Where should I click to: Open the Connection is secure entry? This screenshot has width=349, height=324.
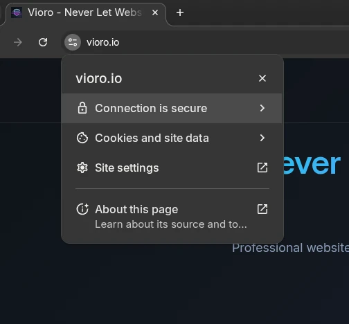pos(172,108)
